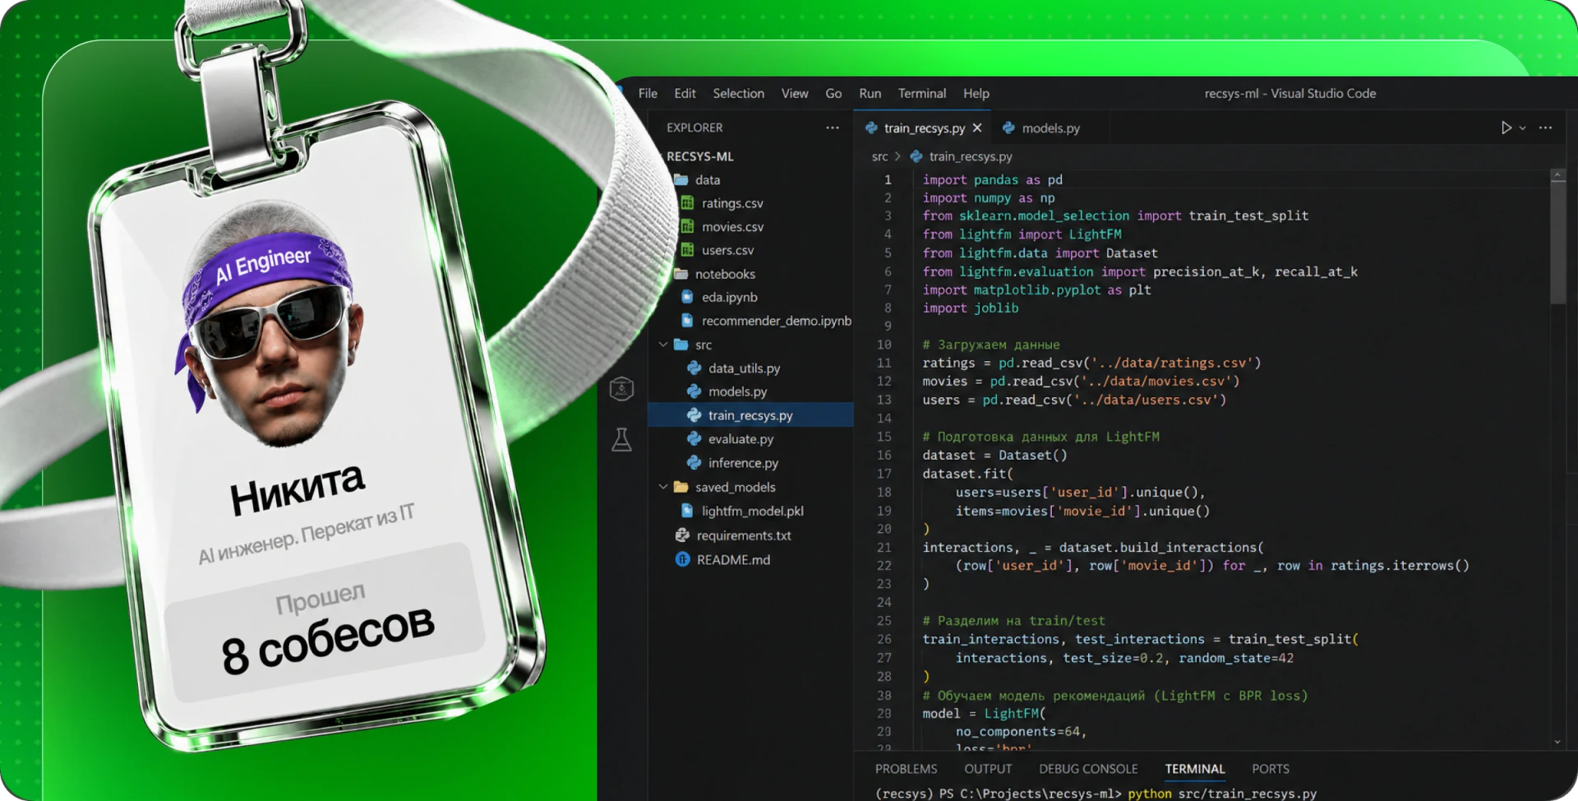Viewport: 1578px width, 801px height.
Task: Open the Help menu
Action: (976, 94)
